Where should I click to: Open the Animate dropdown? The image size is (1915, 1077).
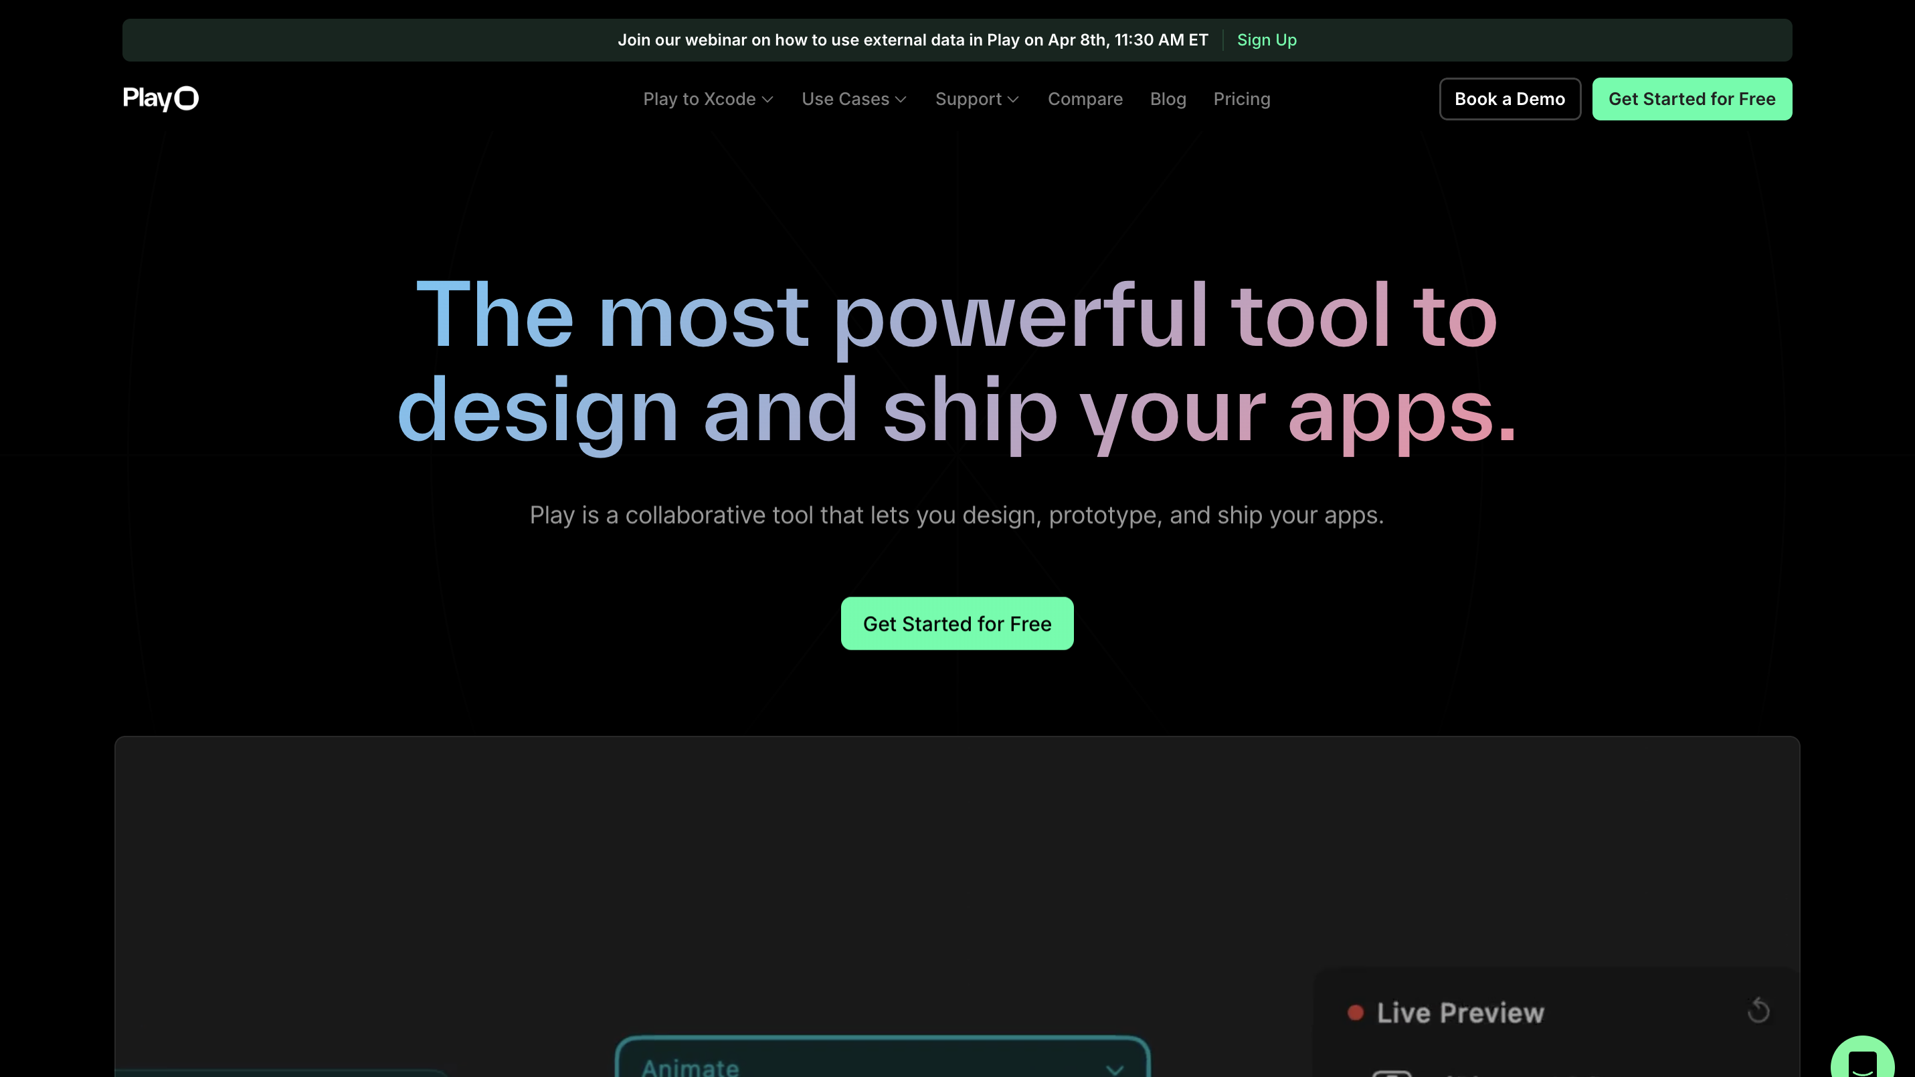click(883, 1058)
